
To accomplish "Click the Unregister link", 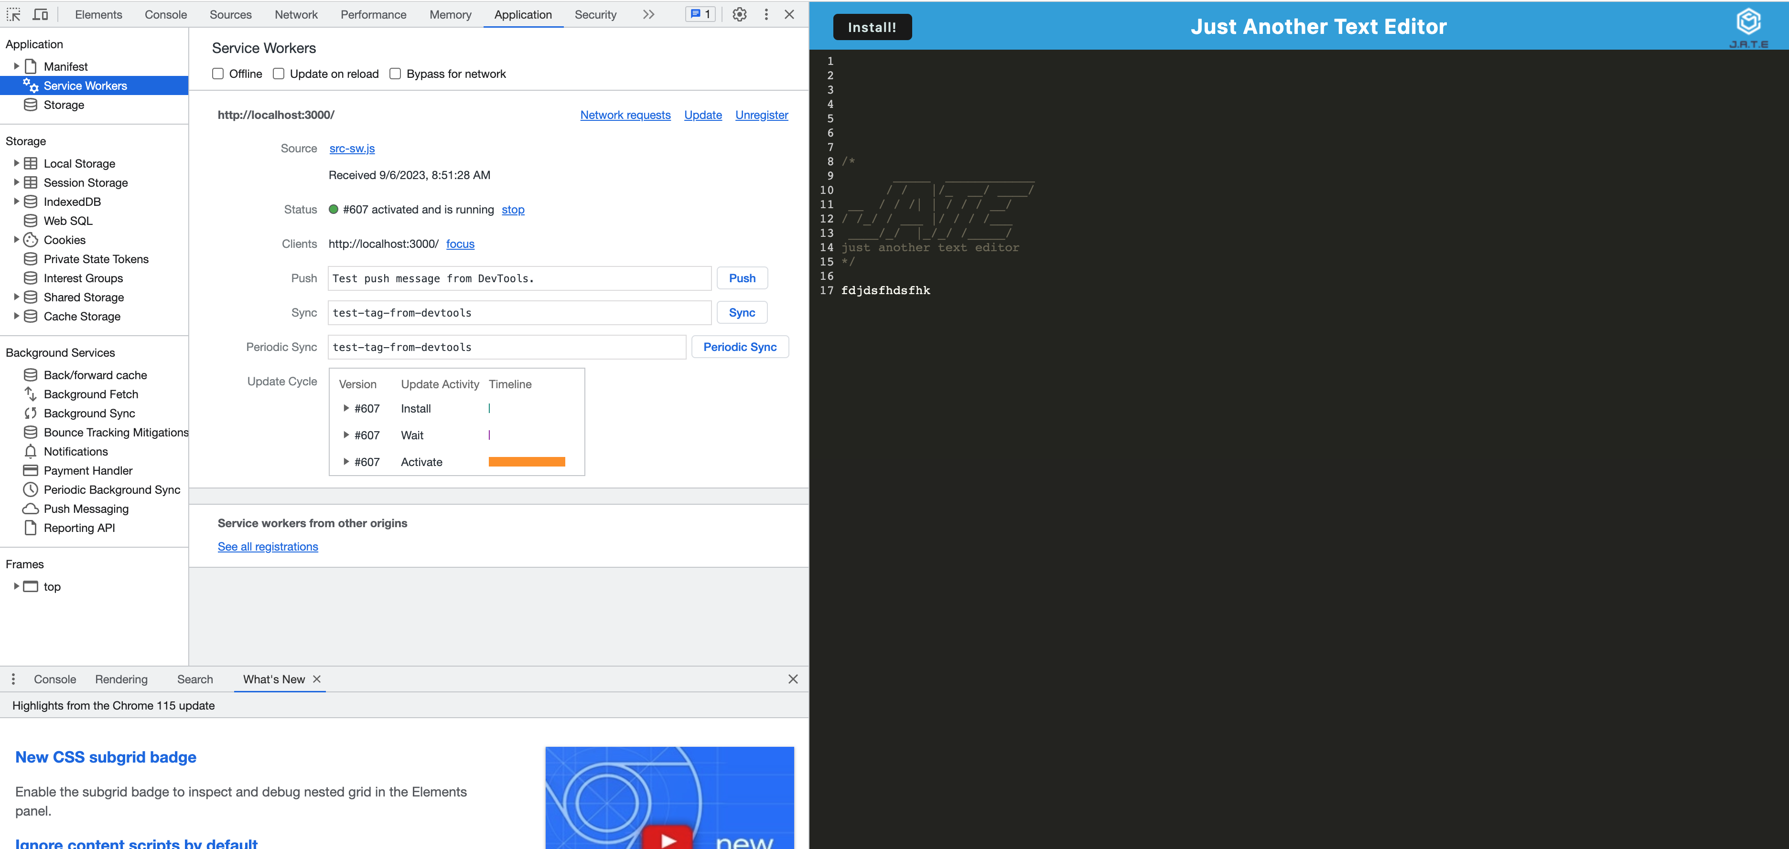I will tap(761, 115).
